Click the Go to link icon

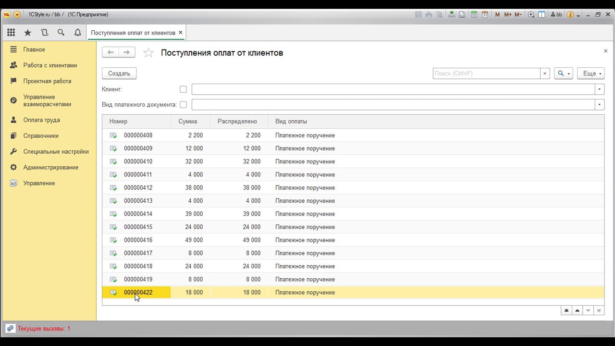(462, 15)
